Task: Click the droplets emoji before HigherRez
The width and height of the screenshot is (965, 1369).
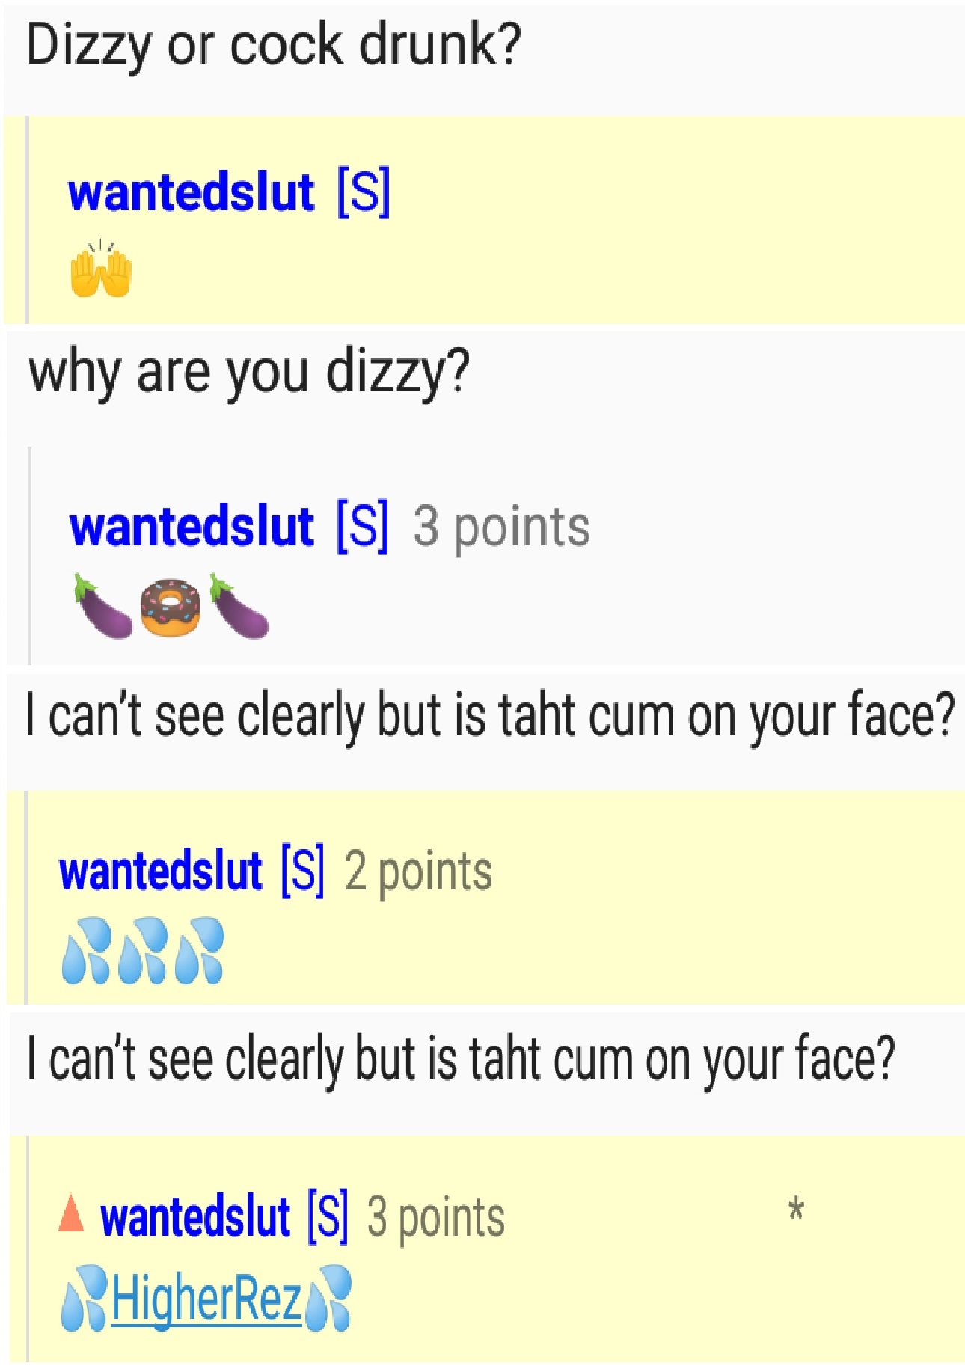Action: coord(85,1298)
